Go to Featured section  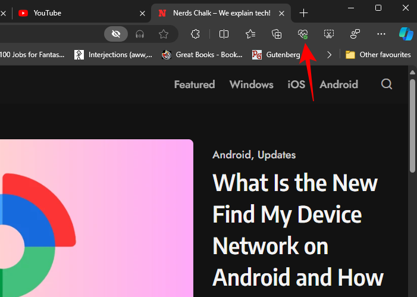(195, 85)
